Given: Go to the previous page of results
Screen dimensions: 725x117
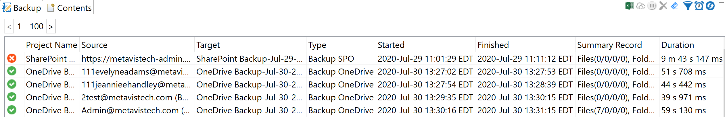Looking at the screenshot, I should [9, 27].
